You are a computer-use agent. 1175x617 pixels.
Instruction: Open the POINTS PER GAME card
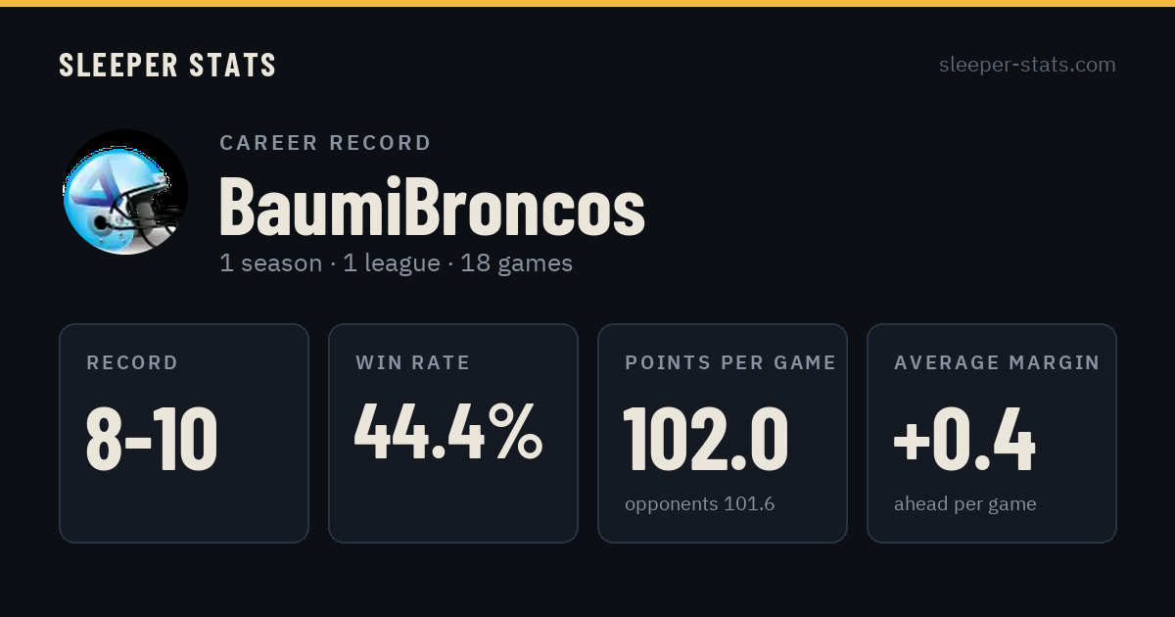[723, 433]
